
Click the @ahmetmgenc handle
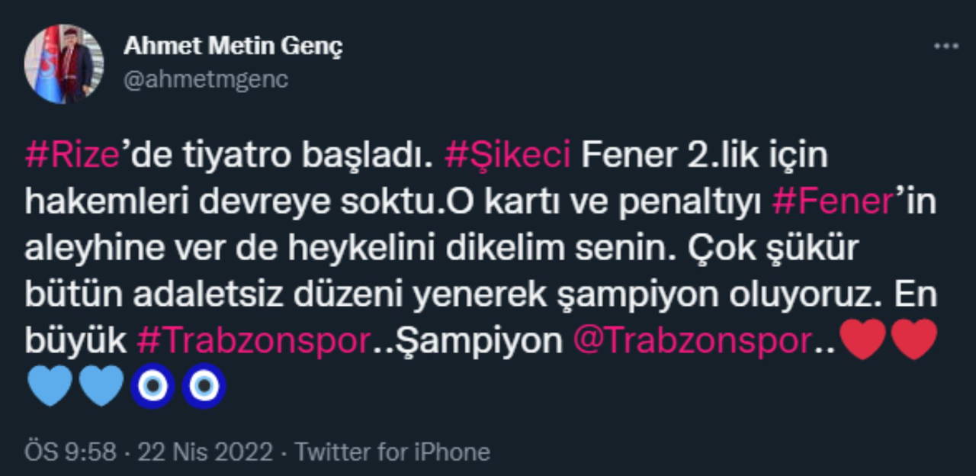(206, 79)
